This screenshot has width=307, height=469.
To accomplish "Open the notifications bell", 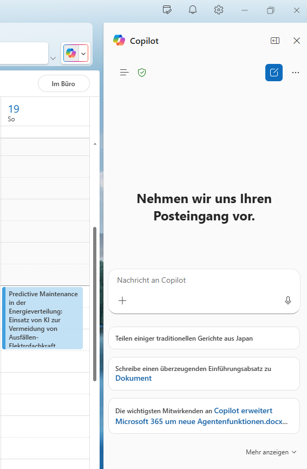I will 193,10.
